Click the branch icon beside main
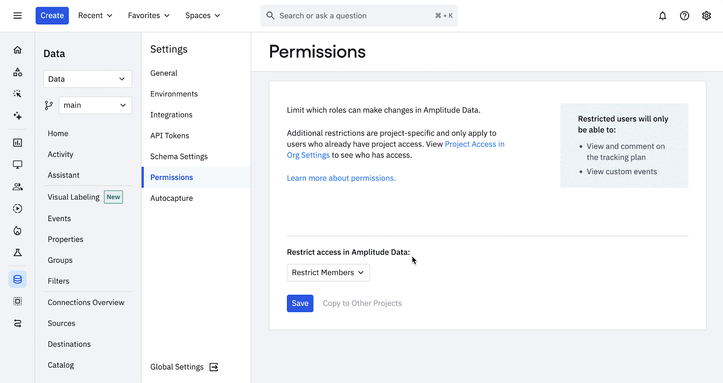Viewport: 723px width, 383px height. click(x=49, y=105)
